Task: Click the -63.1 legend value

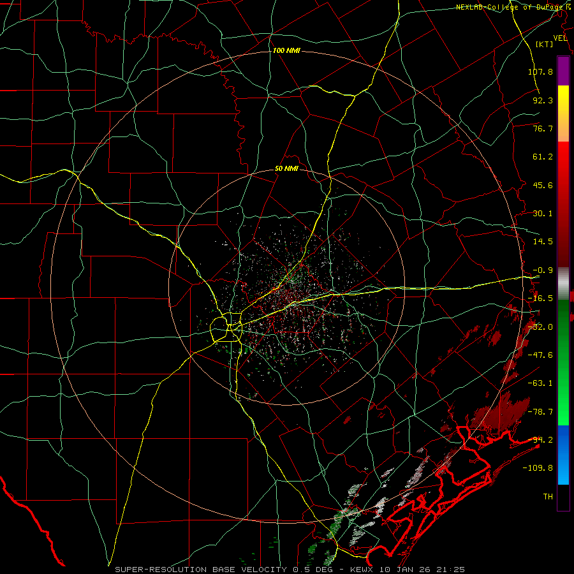Action: click(540, 383)
